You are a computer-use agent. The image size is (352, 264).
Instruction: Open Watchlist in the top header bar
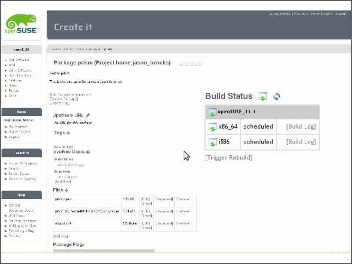[x=301, y=14]
